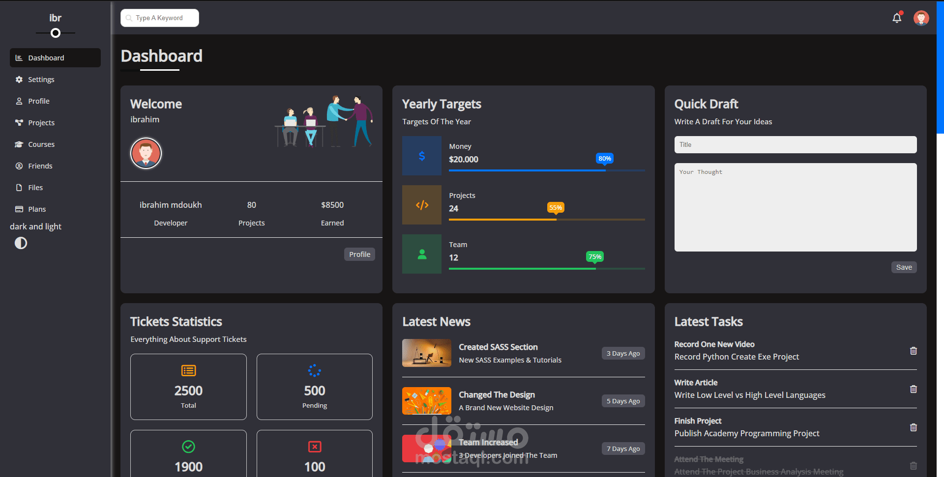
Task: Open the Created SASS Section thumbnail
Action: 427,353
